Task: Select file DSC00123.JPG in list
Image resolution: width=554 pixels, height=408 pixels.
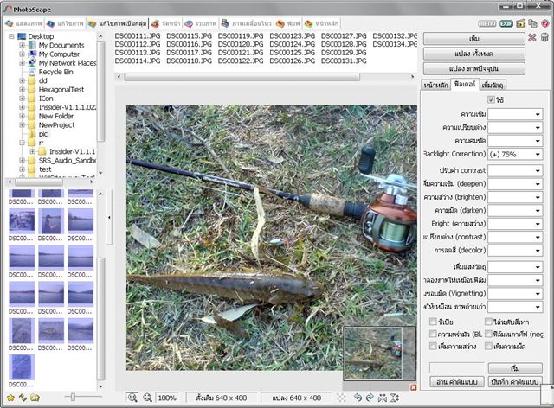Action: (x=292, y=36)
